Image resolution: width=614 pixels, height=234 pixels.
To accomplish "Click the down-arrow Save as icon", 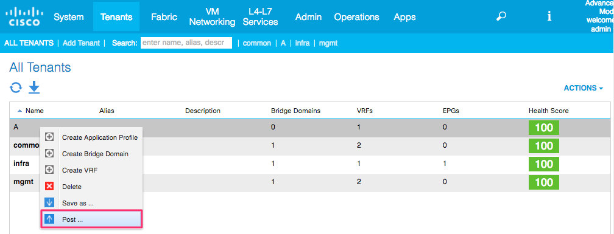I will pyautogui.click(x=49, y=203).
